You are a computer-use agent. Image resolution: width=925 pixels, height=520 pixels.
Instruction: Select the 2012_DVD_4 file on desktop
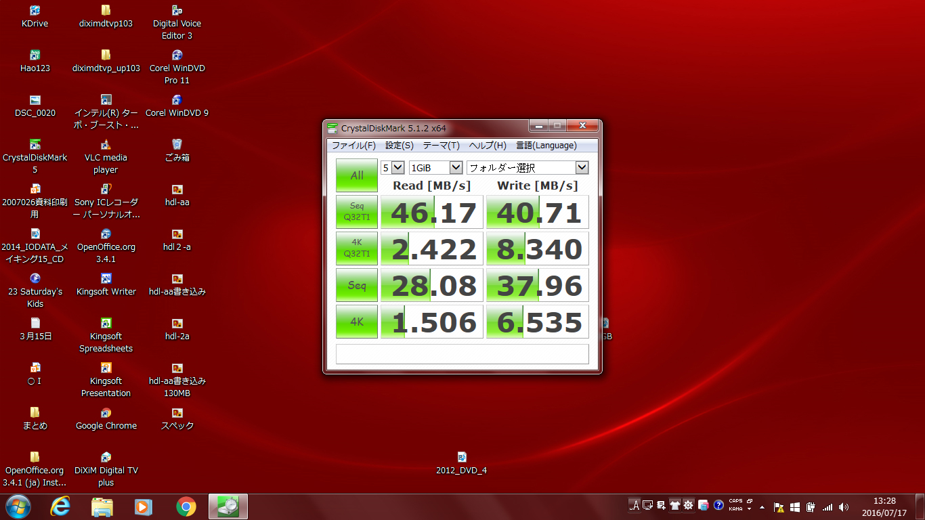click(461, 464)
